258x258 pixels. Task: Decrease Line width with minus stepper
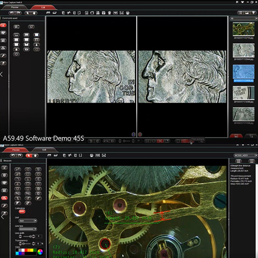[x=20, y=236]
